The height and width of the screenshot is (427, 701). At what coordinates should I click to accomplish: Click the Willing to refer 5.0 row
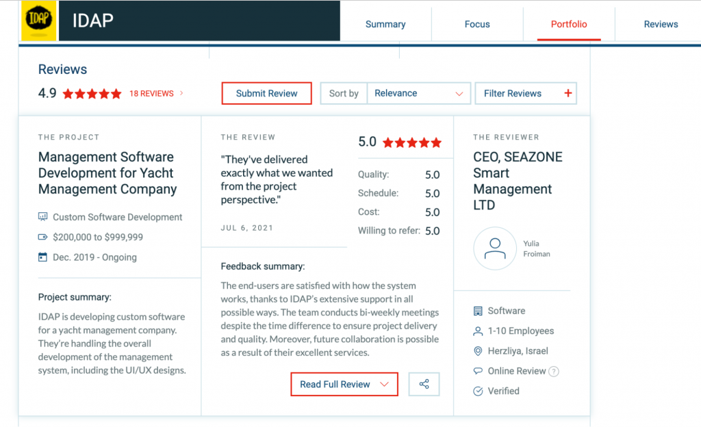[399, 231]
